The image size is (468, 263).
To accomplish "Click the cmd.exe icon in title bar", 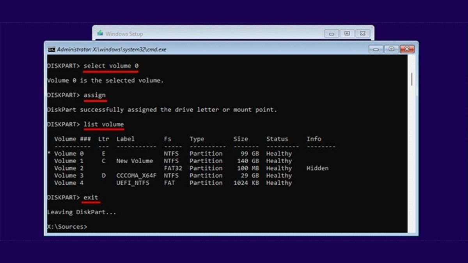I will click(x=51, y=49).
